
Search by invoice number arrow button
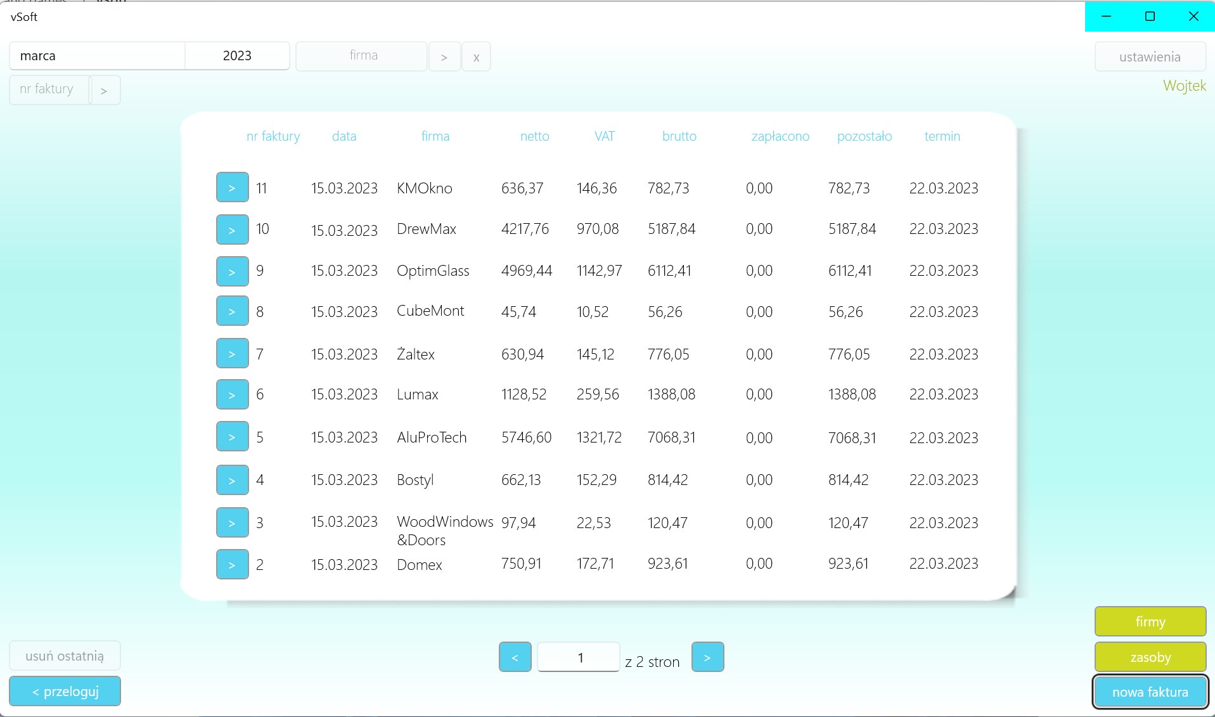tap(105, 90)
